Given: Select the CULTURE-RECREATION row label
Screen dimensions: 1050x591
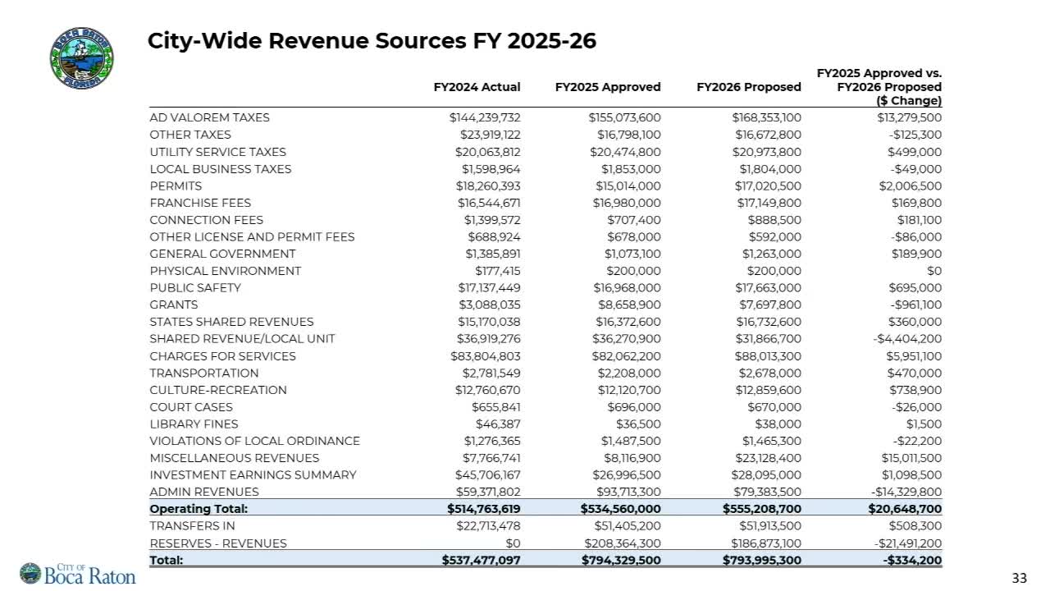Looking at the screenshot, I should 218,390.
